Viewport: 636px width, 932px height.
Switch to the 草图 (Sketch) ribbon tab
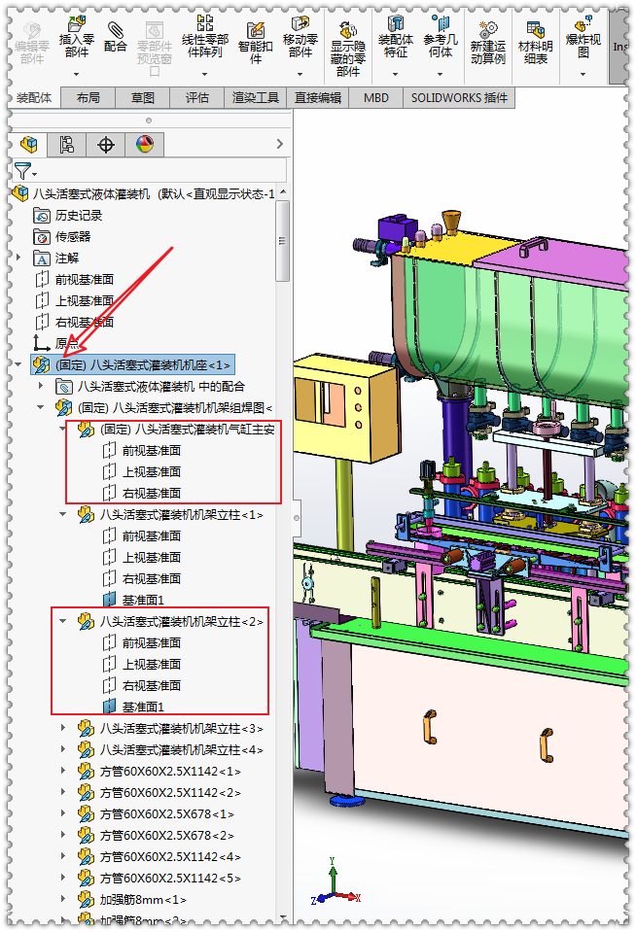143,97
